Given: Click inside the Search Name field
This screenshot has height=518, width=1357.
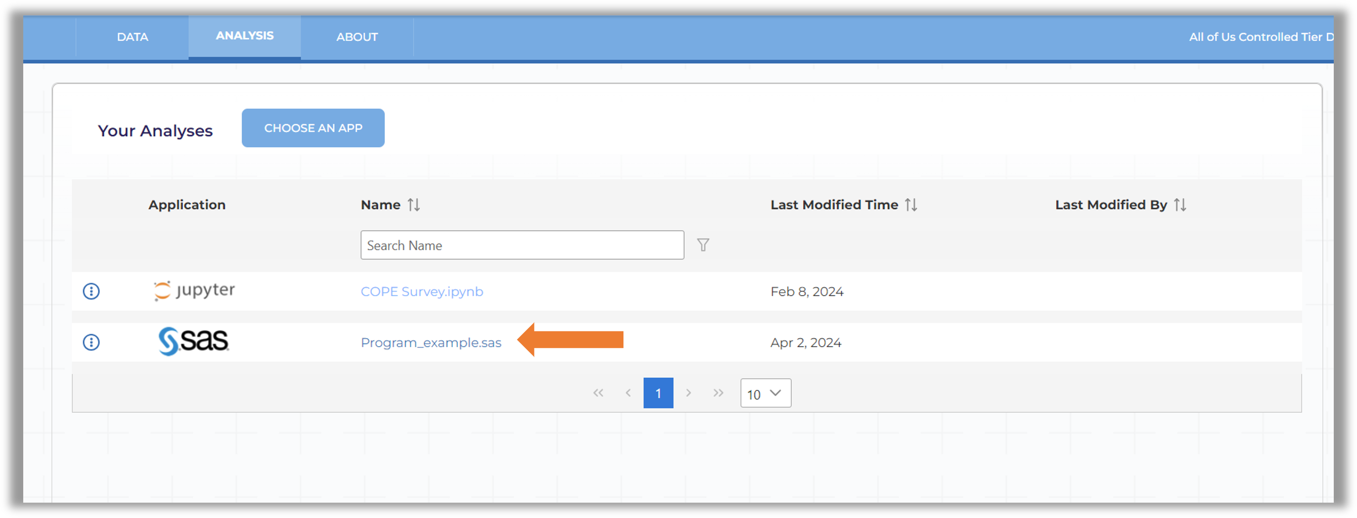Looking at the screenshot, I should point(522,245).
